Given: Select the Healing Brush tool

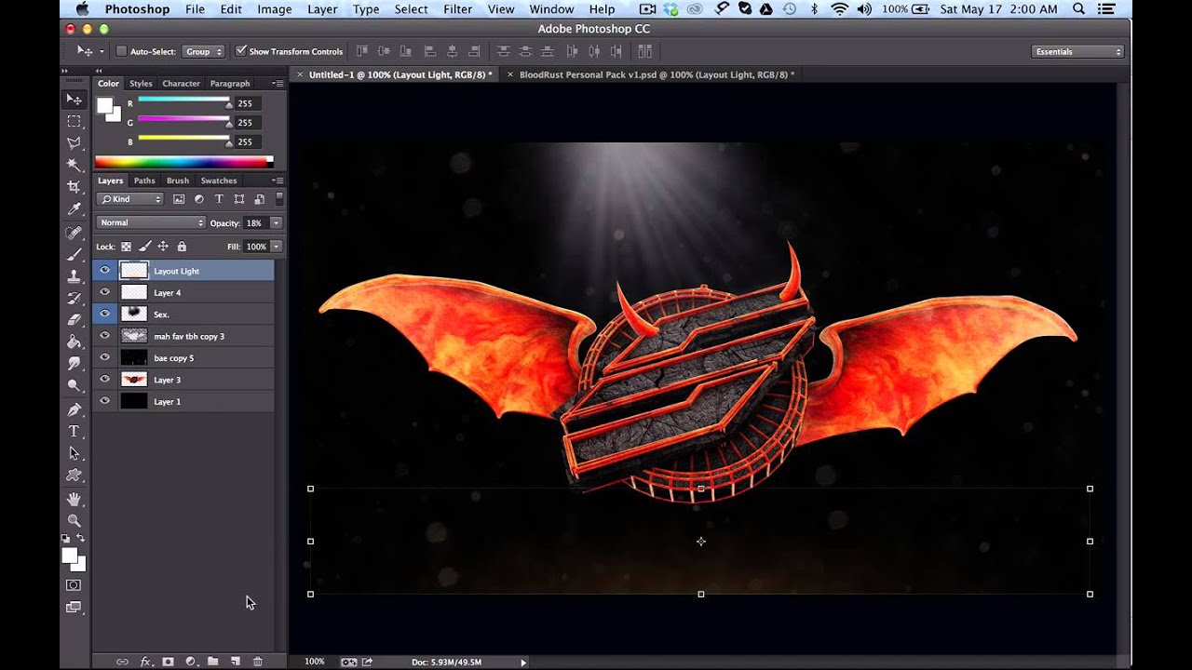Looking at the screenshot, I should click(x=74, y=233).
